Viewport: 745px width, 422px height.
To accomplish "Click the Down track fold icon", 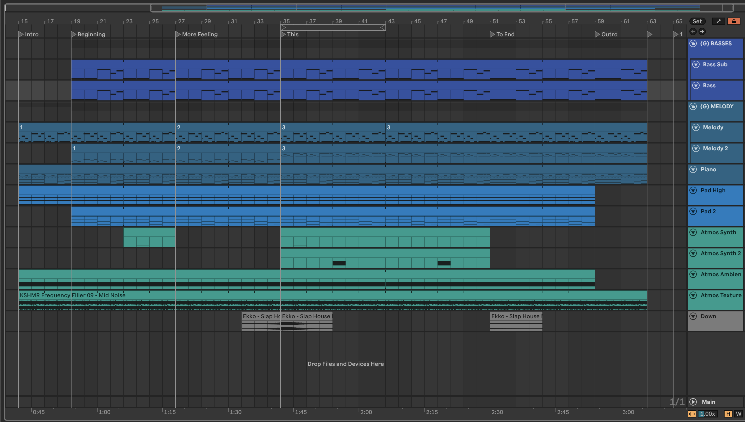I will click(693, 316).
